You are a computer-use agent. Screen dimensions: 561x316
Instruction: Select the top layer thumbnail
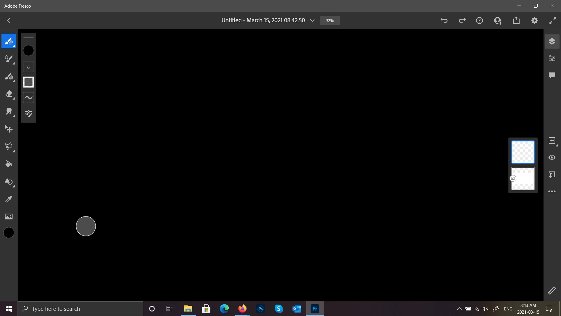click(523, 152)
